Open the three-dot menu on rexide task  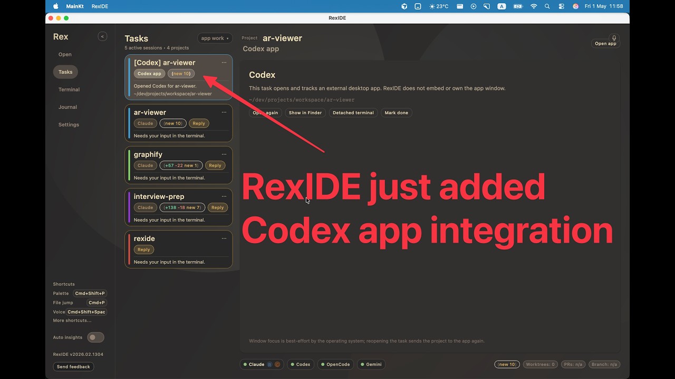click(224, 238)
